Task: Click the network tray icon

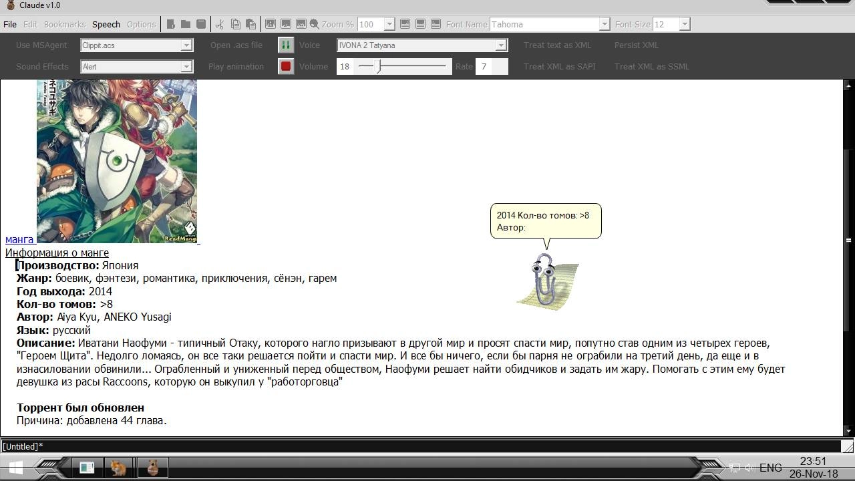Action: [735, 468]
